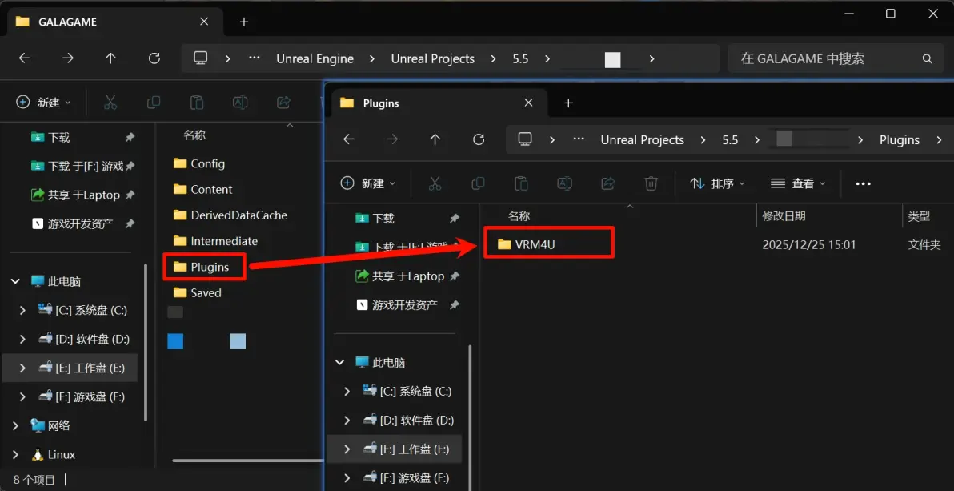This screenshot has height=491, width=954.
Task: Click search magnifier in GALAGAME search box
Action: pyautogui.click(x=928, y=59)
